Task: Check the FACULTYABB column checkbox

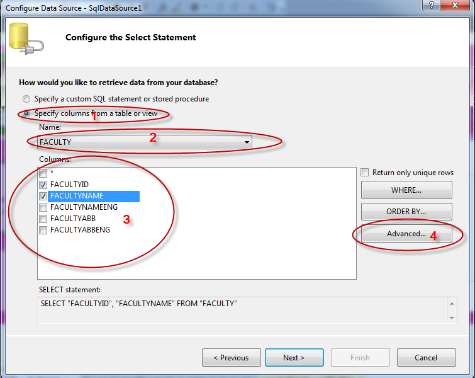Action: pyautogui.click(x=43, y=219)
